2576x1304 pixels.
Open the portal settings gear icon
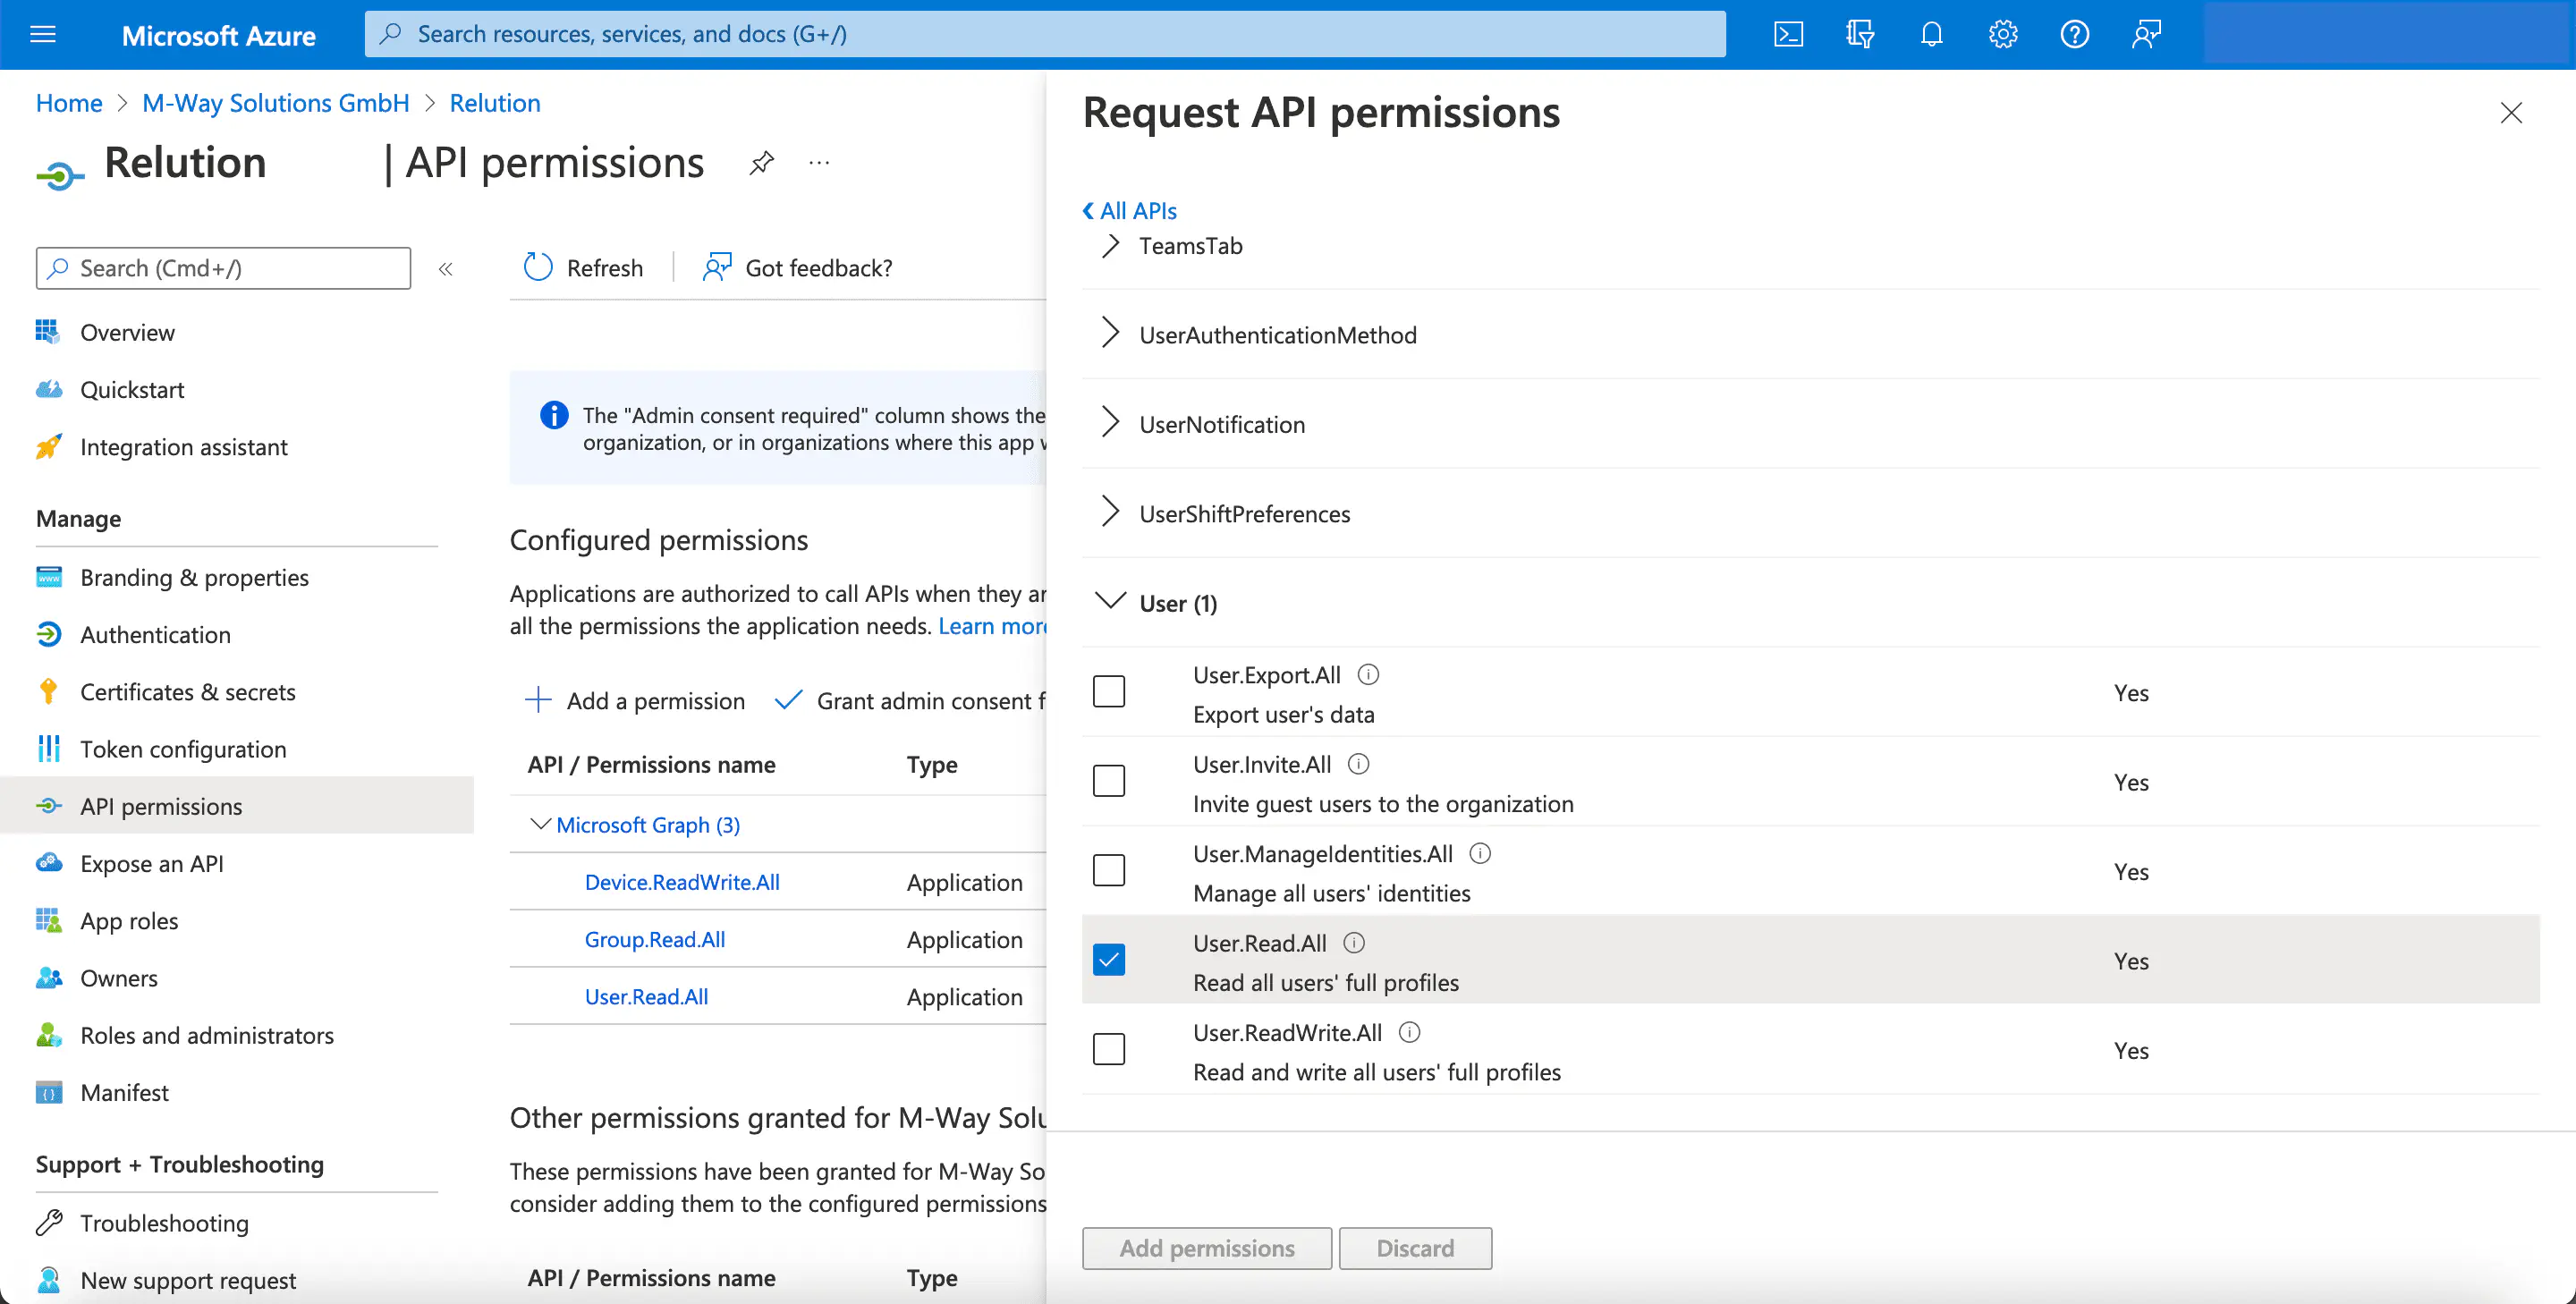point(2002,35)
